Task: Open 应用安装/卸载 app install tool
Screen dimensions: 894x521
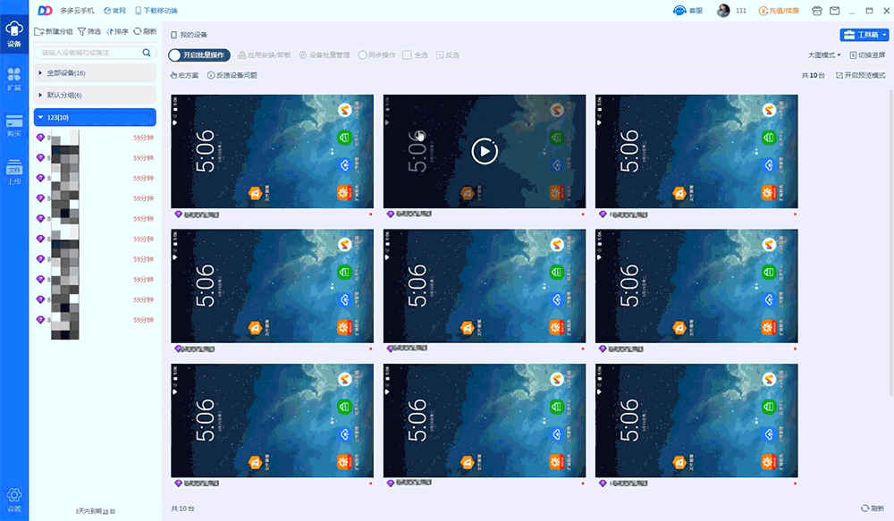Action: [x=264, y=55]
